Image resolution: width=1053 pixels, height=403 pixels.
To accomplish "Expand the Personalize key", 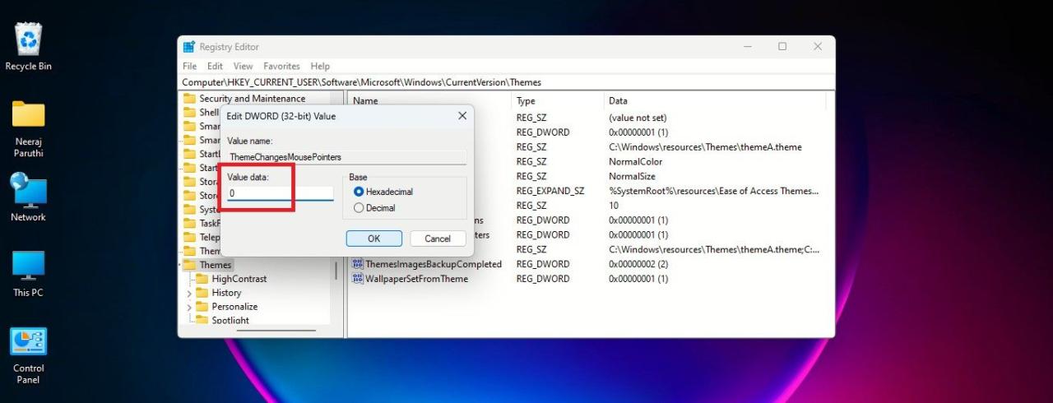I will [x=189, y=307].
